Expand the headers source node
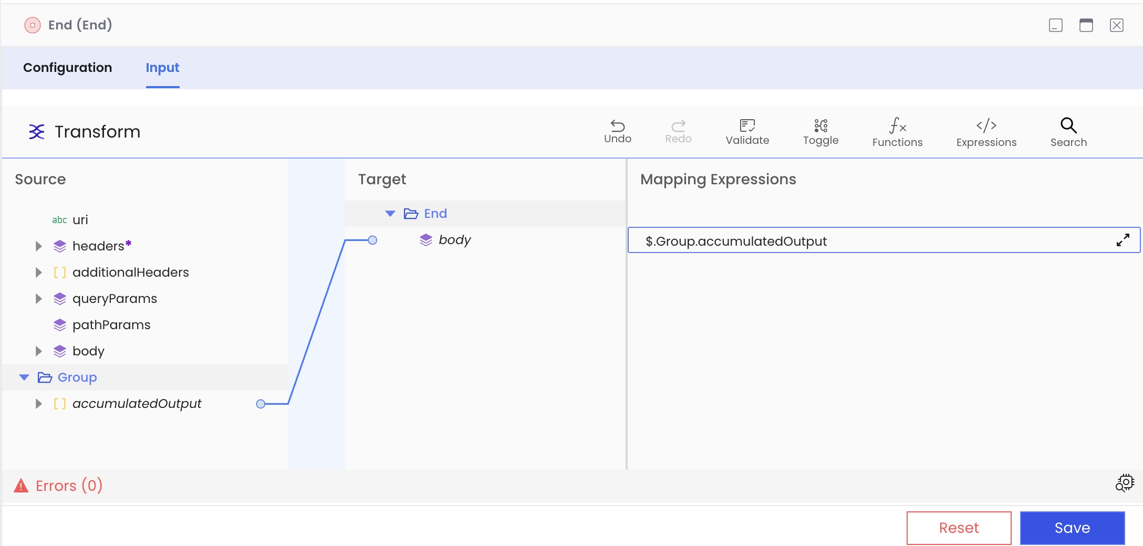 [x=38, y=246]
